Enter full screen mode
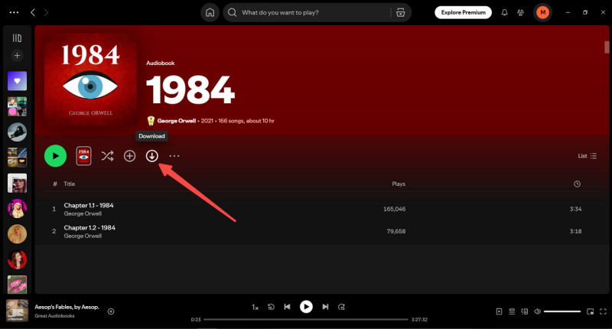Viewport: 612px width, 329px height. pos(603,311)
